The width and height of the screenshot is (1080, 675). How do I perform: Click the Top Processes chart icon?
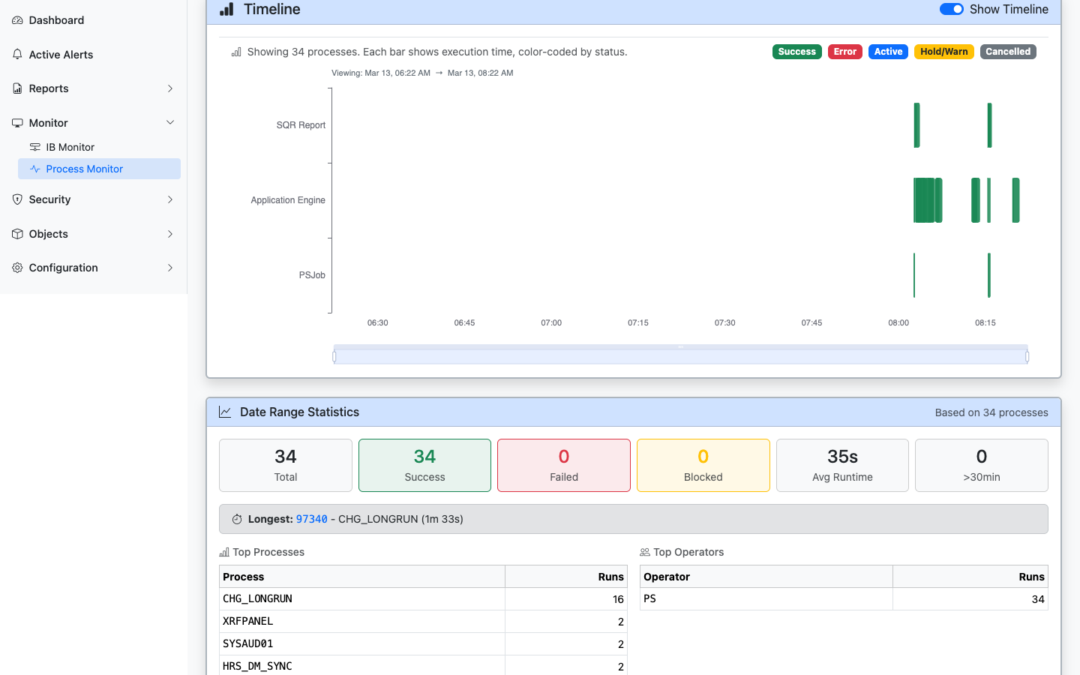coord(224,552)
